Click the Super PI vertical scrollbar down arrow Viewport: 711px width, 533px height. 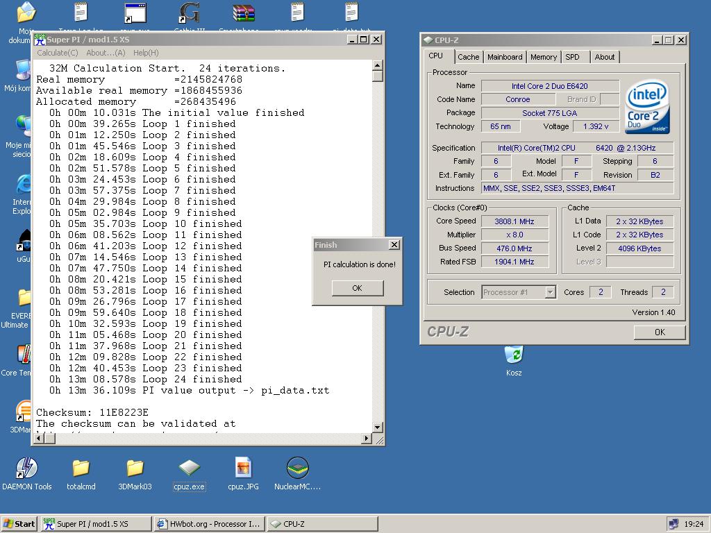tap(377, 427)
